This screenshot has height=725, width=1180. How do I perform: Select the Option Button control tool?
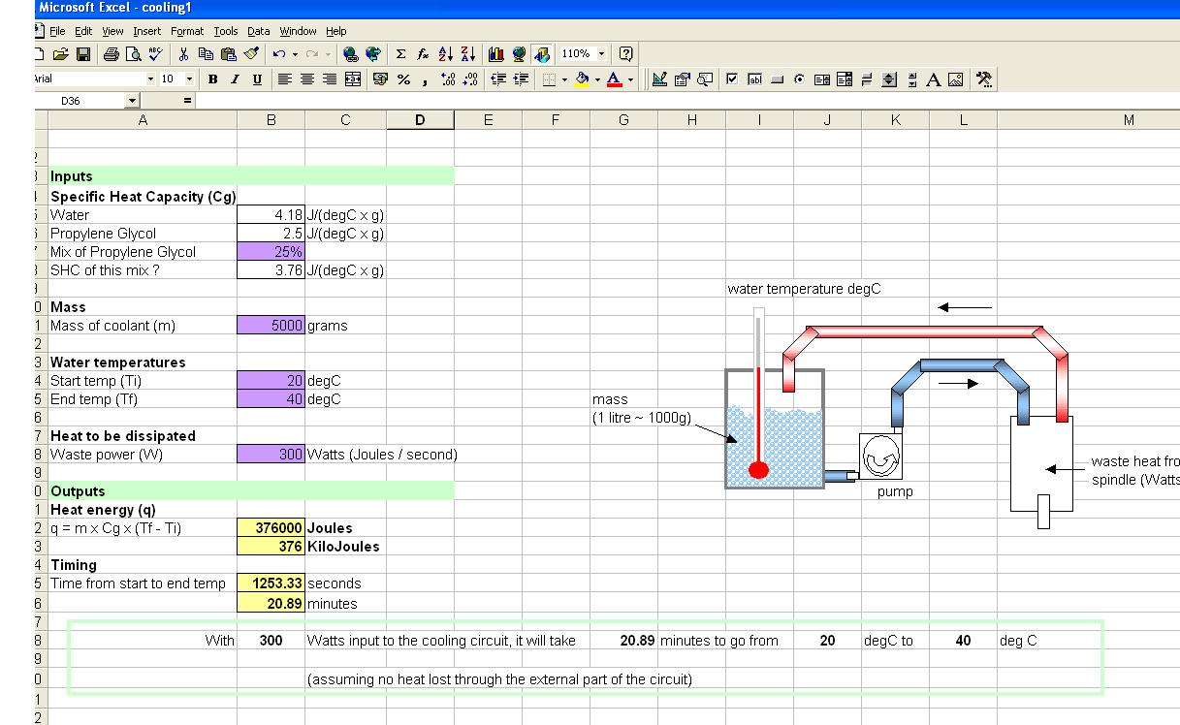click(x=799, y=79)
